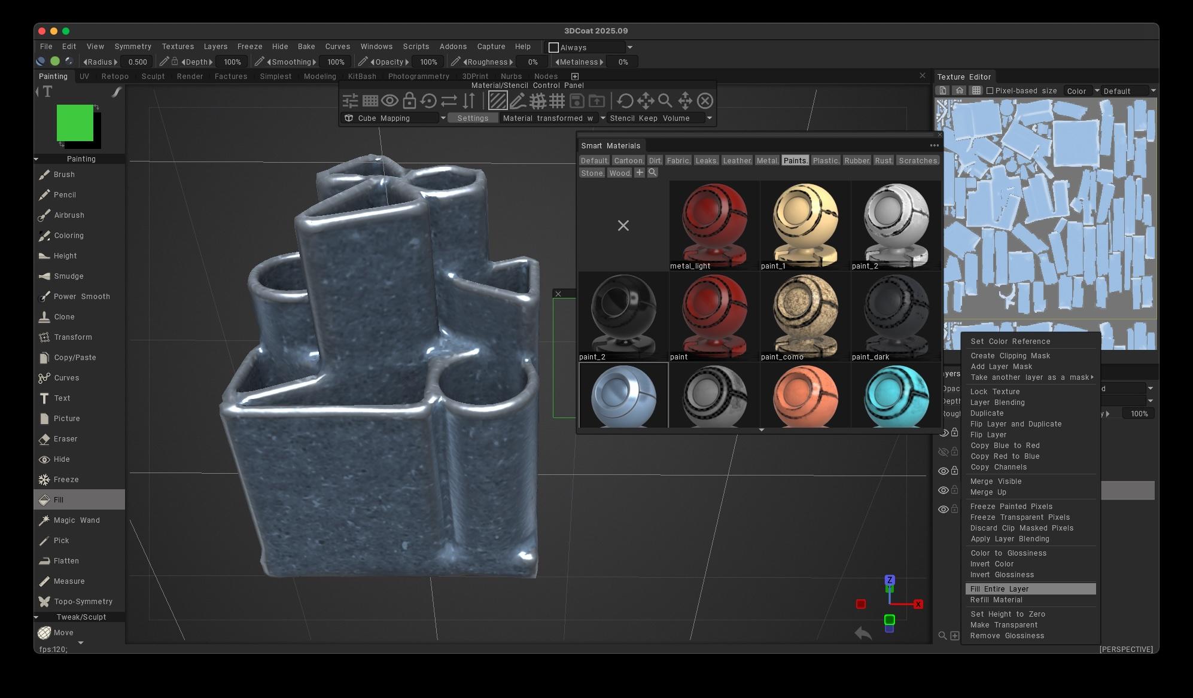Click the green foreground color swatch
The width and height of the screenshot is (1193, 698).
point(75,123)
